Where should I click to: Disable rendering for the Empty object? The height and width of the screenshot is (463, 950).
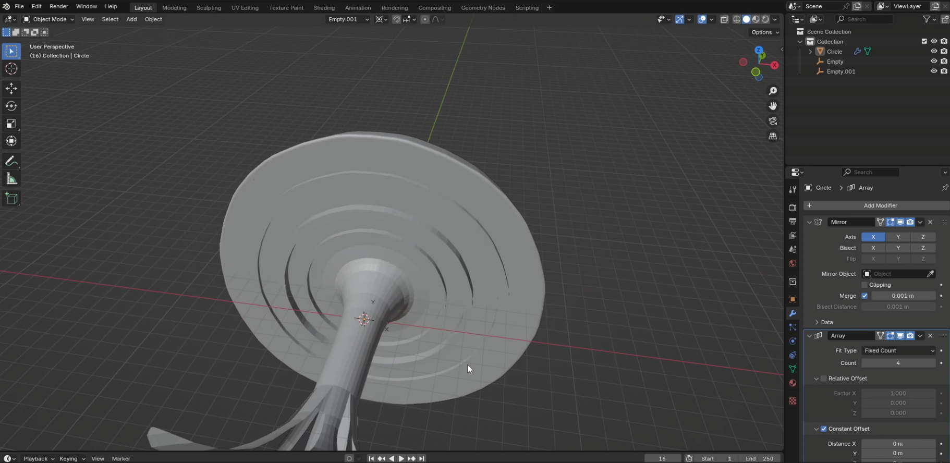[944, 62]
